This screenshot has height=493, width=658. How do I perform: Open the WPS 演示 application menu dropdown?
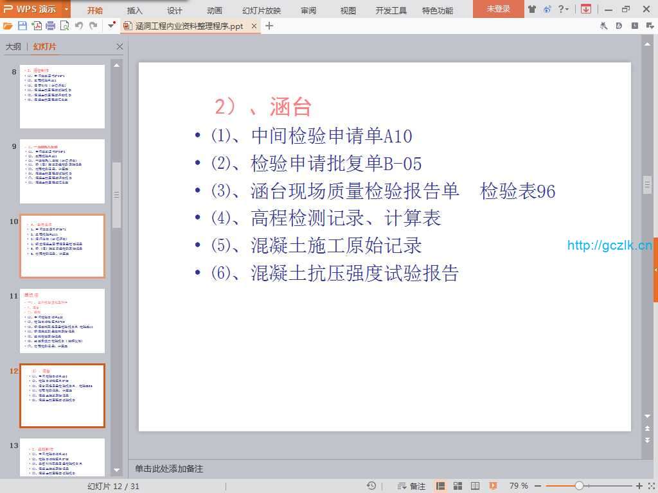[67, 9]
